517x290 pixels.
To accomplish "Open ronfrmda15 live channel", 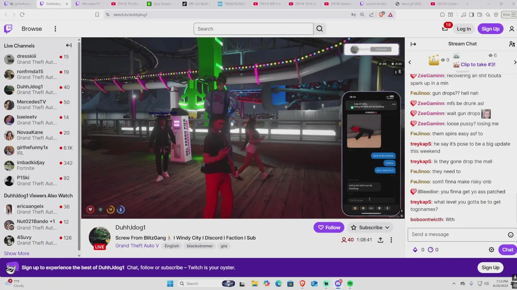I will point(40,75).
